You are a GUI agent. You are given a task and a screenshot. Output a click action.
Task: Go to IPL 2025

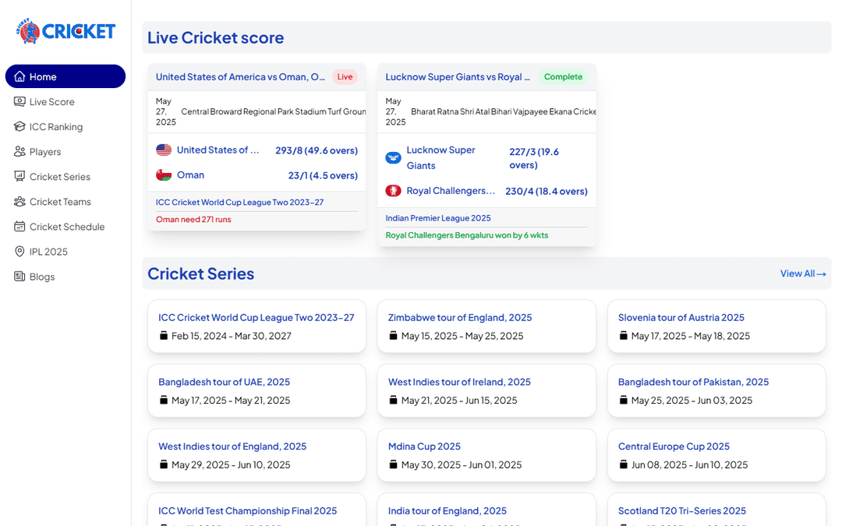coord(65,251)
